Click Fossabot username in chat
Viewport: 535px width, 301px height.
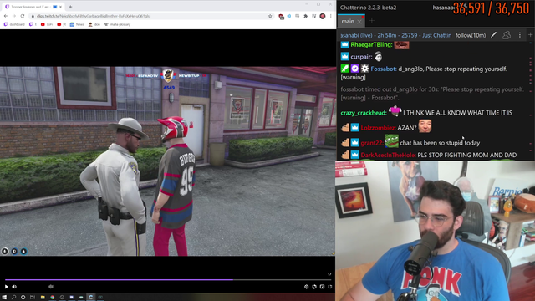(384, 69)
